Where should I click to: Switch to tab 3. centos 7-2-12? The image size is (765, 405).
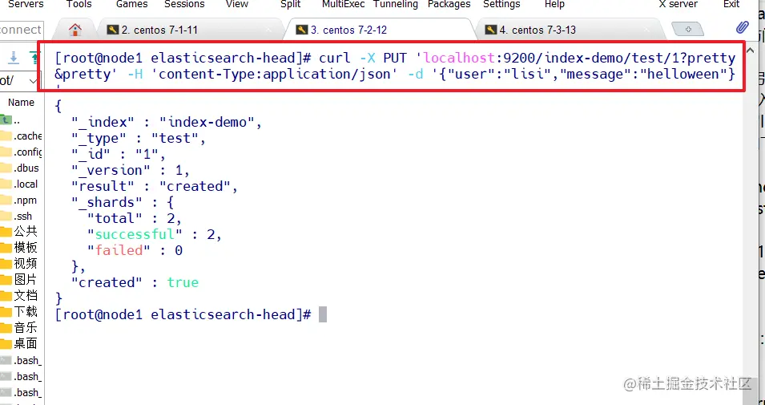pos(380,30)
